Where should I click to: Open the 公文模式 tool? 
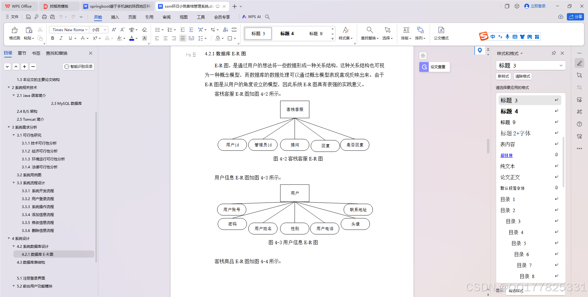[x=441, y=33]
